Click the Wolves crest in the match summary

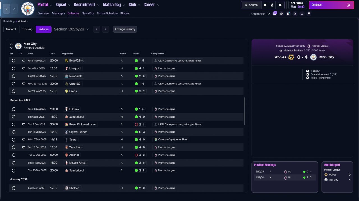[291, 57]
